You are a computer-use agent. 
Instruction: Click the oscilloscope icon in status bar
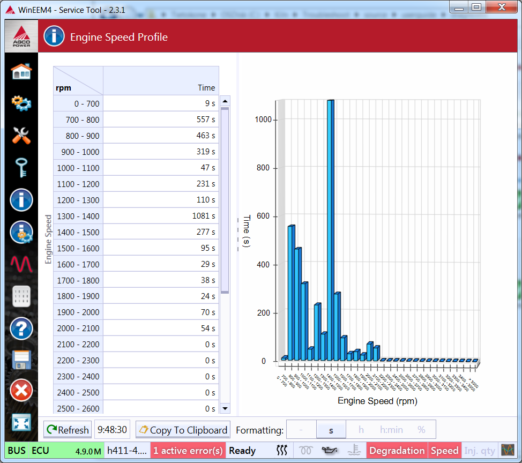tap(506, 451)
